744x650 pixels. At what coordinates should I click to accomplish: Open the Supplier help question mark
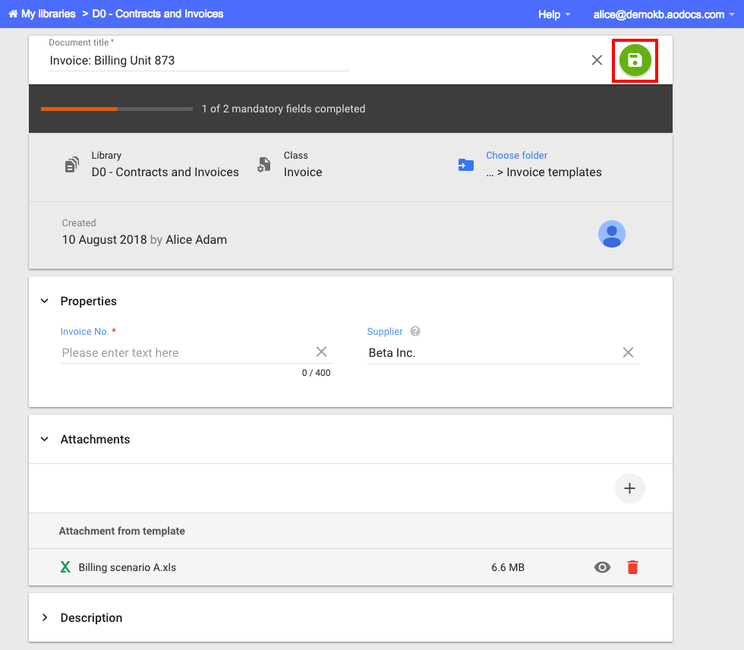pos(415,331)
